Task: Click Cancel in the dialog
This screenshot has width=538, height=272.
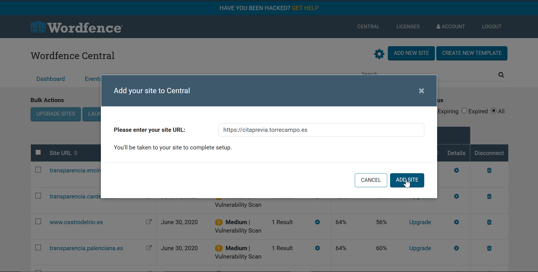Action: click(371, 180)
